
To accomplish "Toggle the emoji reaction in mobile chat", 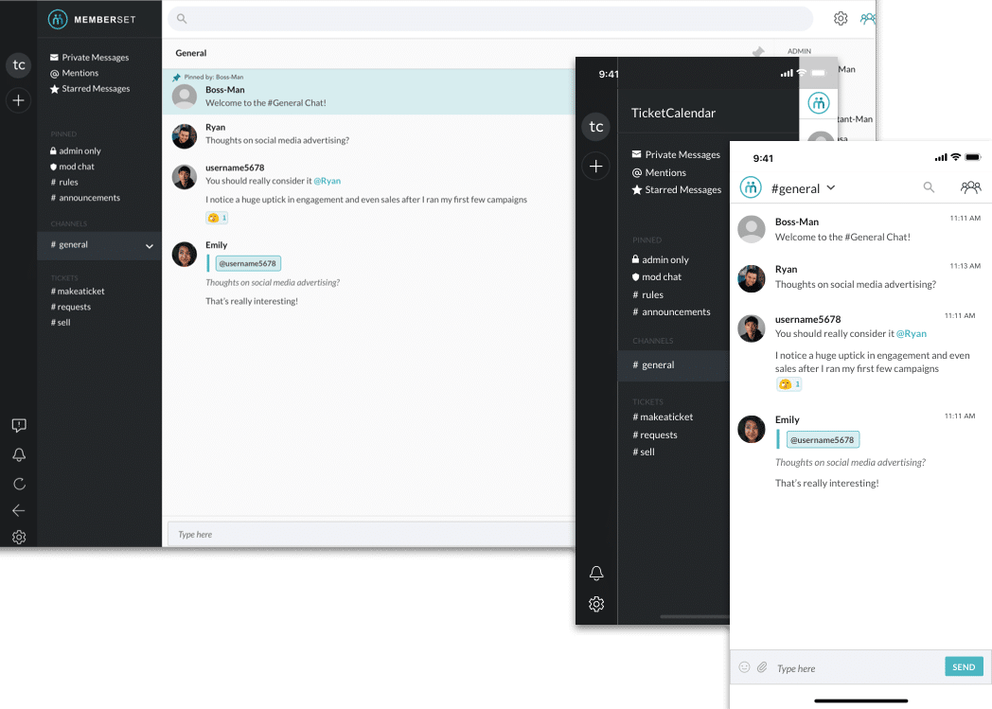I will (x=788, y=384).
